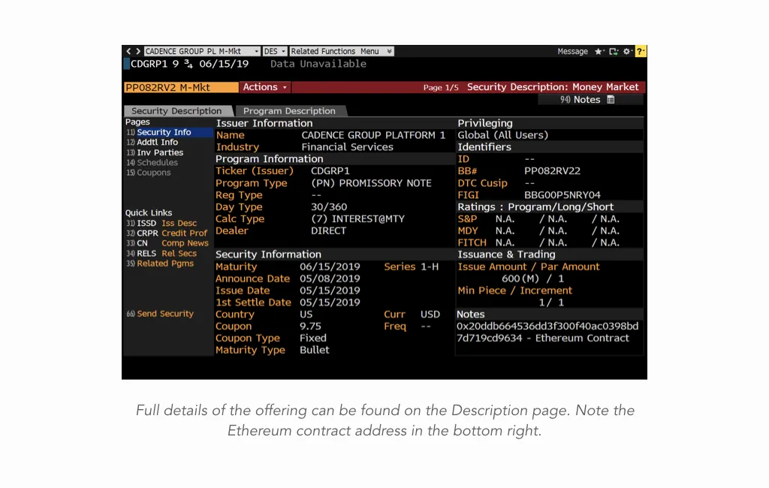Click the Bullet maturity type value
Screen dimensions: 769x488
(x=315, y=350)
